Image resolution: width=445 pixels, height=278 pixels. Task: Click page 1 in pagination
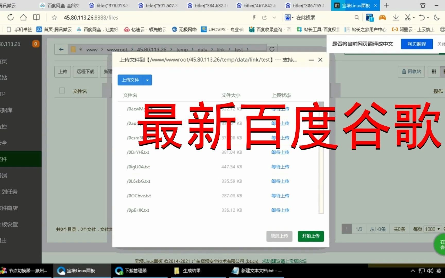tap(347, 229)
